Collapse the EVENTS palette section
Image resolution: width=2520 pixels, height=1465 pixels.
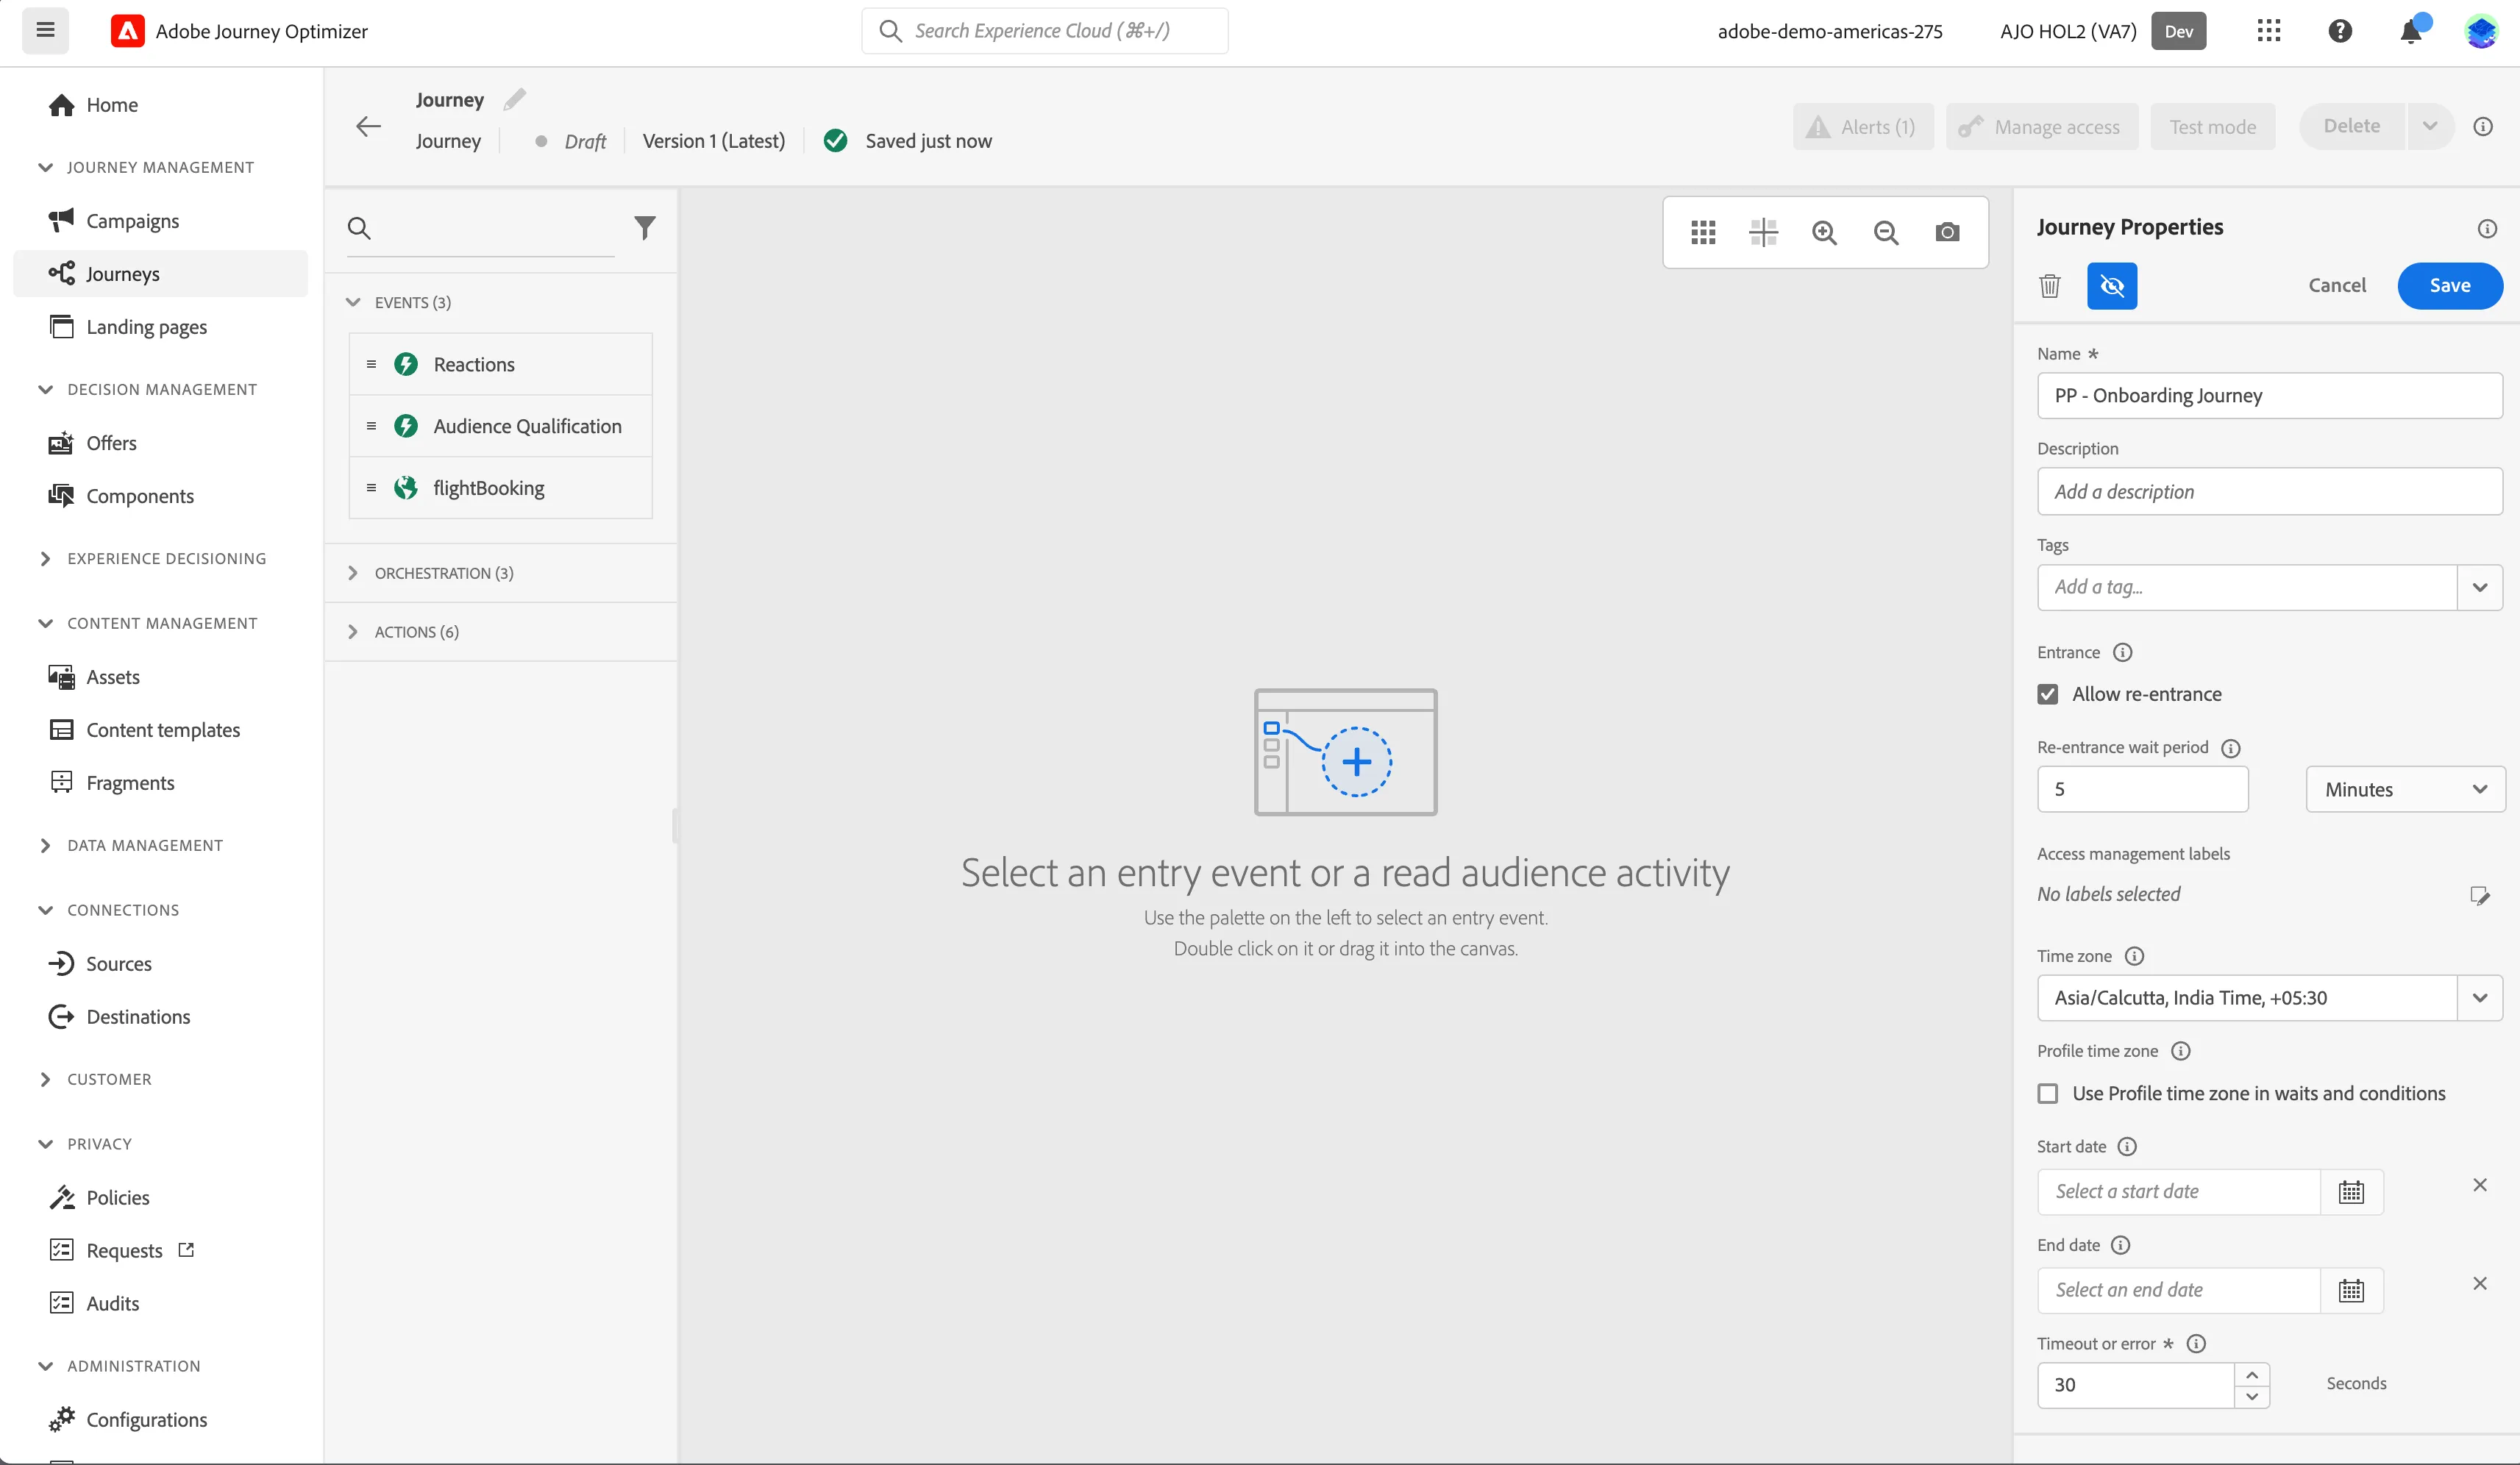coord(353,302)
